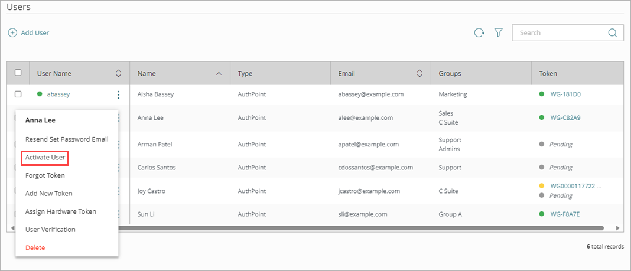The width and height of the screenshot is (631, 271).
Task: Click the magnifier icon in Search box
Action: coord(612,33)
